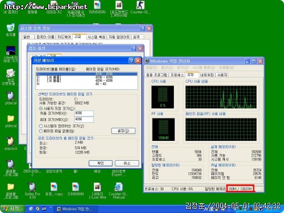Switch to the 컴퓨터 이름 tab
Viewport: 284px width, 213px height.
(x=45, y=37)
